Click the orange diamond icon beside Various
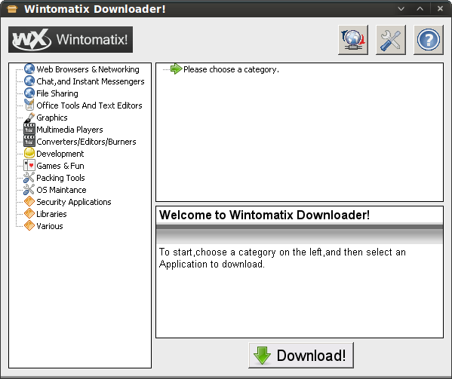 tap(29, 225)
